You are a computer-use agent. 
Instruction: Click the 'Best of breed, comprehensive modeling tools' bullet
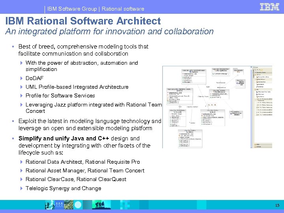[83, 50]
